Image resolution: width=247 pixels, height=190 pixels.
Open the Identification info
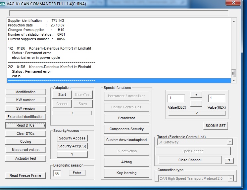click(25, 92)
